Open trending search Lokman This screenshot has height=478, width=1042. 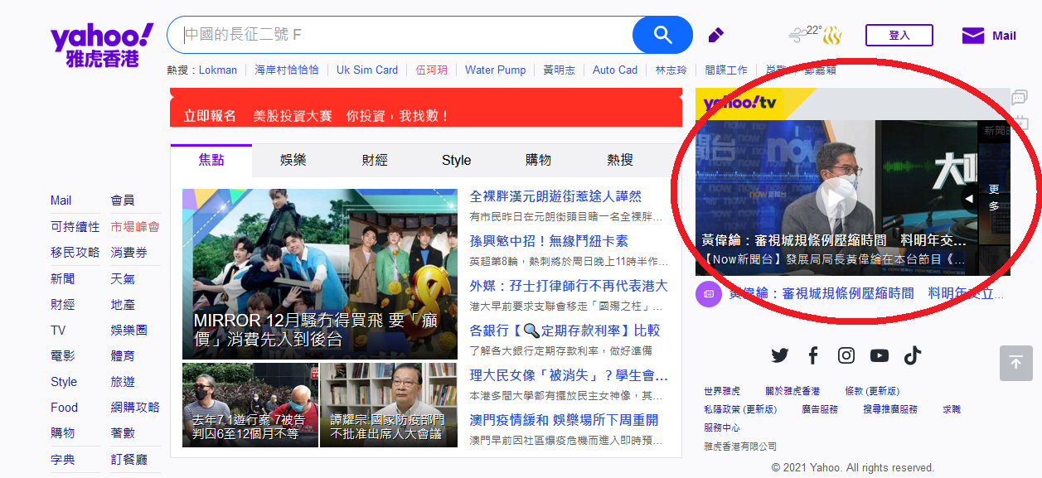coord(218,70)
